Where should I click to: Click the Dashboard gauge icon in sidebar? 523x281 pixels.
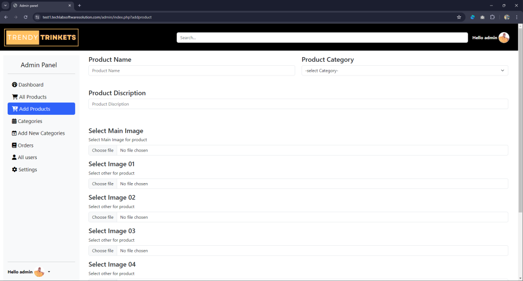pyautogui.click(x=14, y=85)
